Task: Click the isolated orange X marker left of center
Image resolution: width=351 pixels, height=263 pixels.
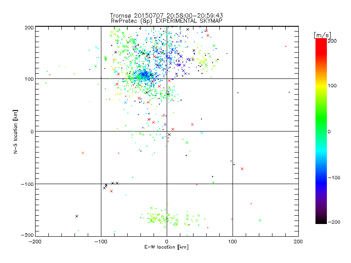Action: [83, 153]
